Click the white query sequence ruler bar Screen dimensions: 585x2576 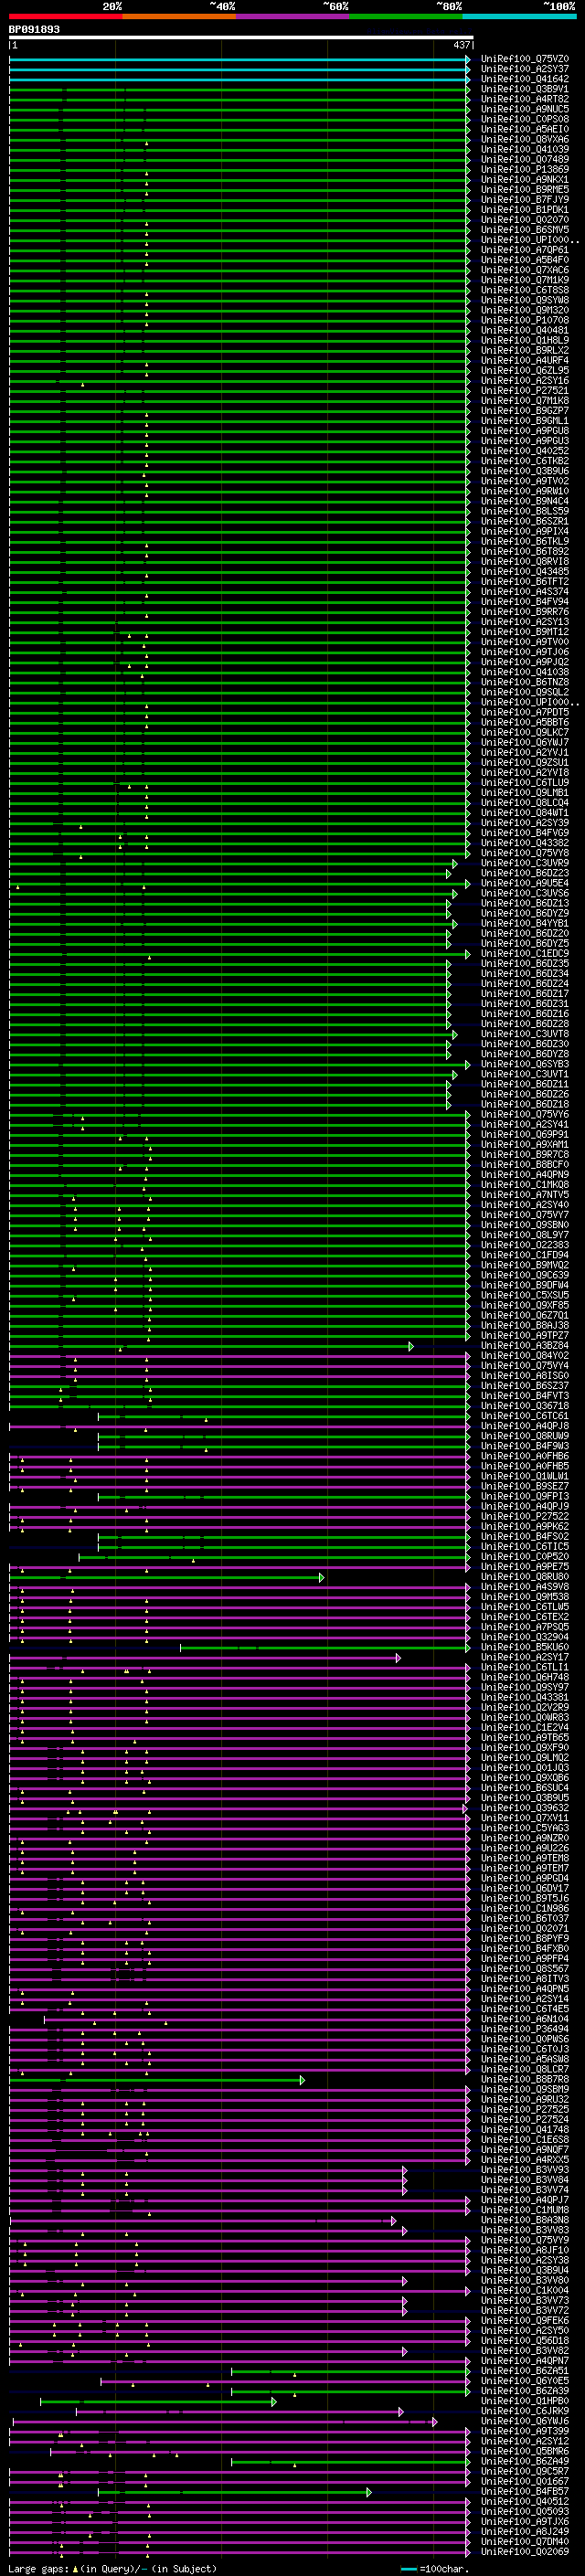click(x=241, y=37)
